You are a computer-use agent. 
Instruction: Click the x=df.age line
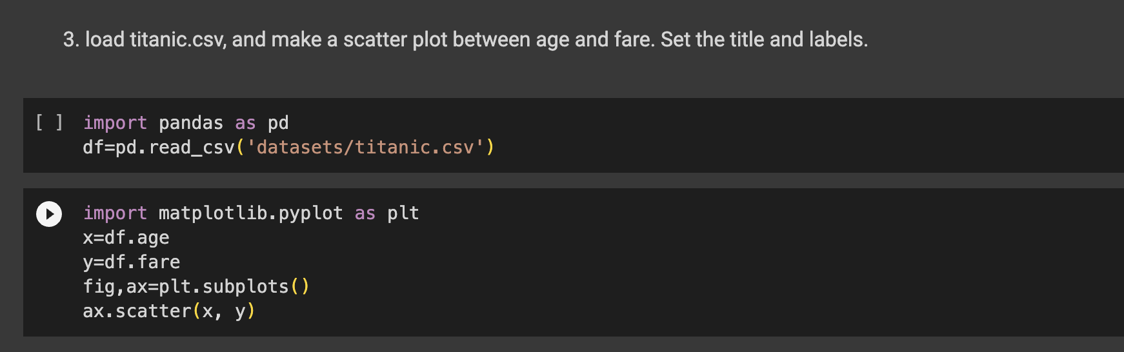126,238
